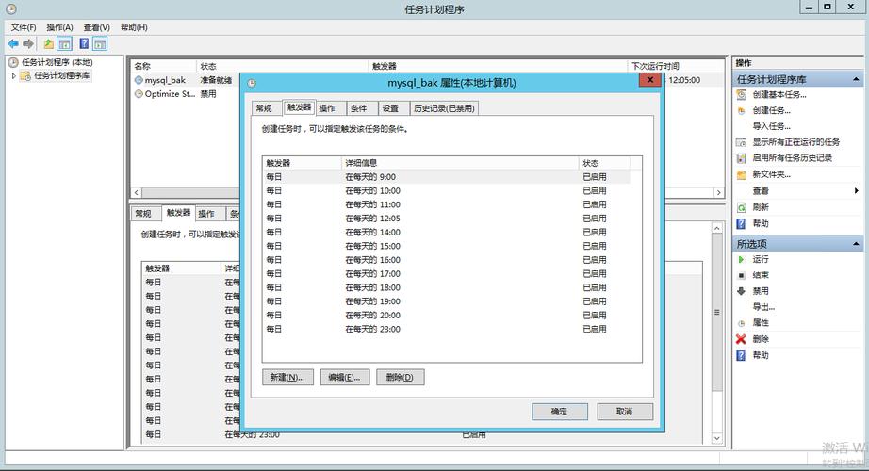Viewport: 869px width, 471px height.
Task: Click the 结束 stop icon
Action: click(x=742, y=275)
